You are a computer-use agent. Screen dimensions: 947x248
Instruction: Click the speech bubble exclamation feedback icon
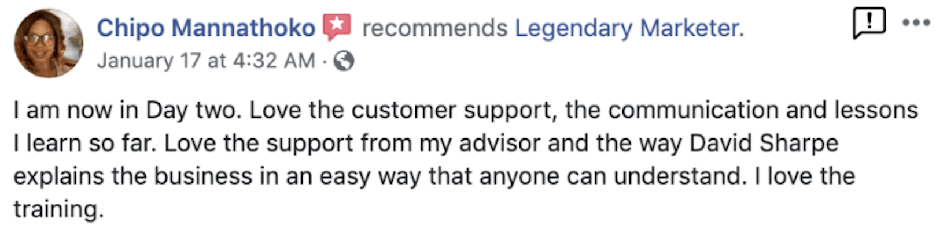click(868, 23)
